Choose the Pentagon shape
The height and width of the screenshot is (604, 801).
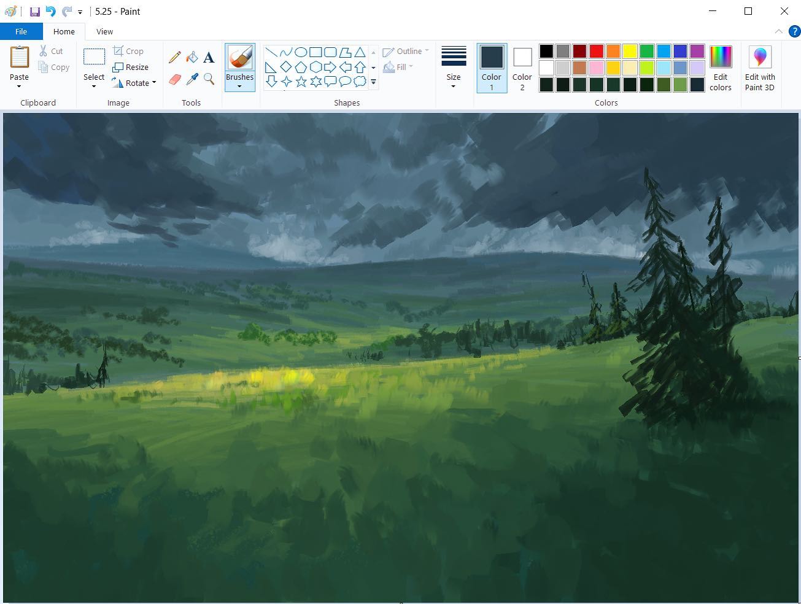click(301, 67)
